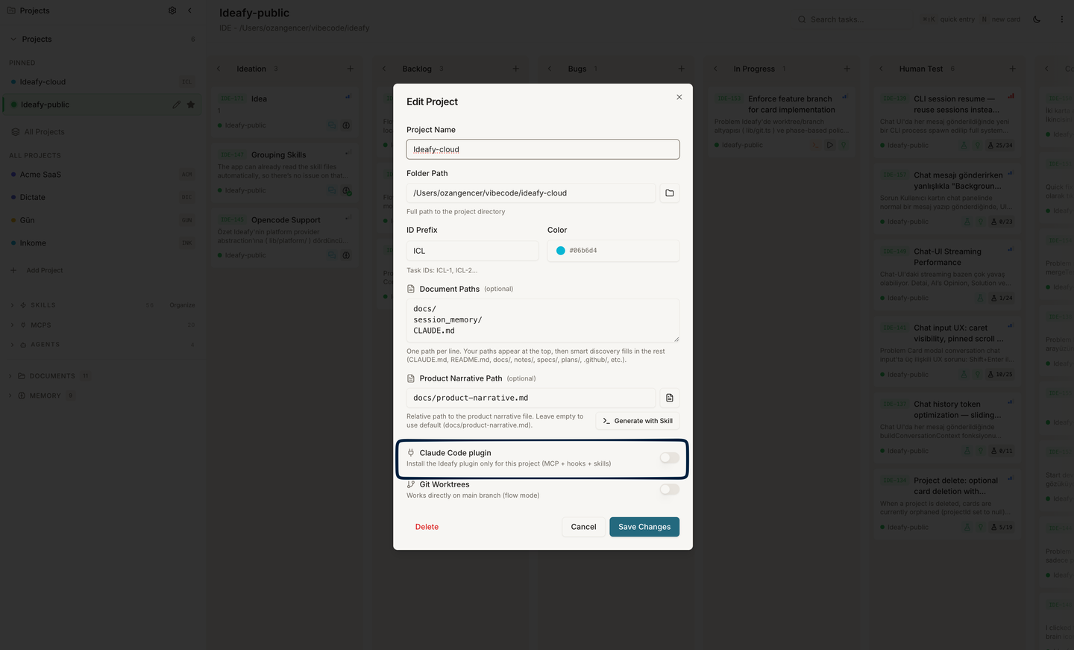Click the narrative file icon button
The height and width of the screenshot is (650, 1074).
670,398
